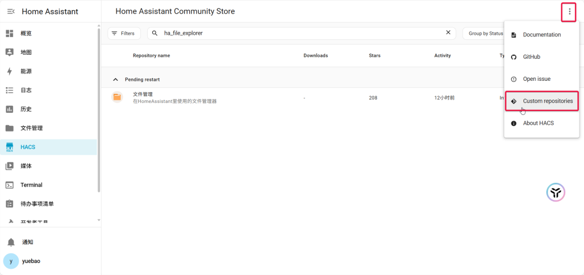Click the 12小时前 activity value
This screenshot has width=584, height=275.
click(444, 98)
